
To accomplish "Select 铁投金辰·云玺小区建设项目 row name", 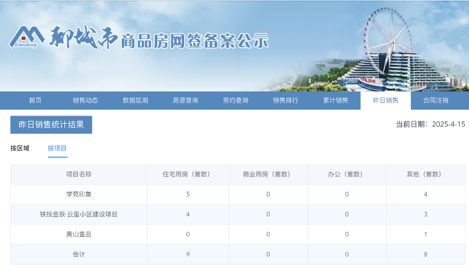I will click(79, 215).
